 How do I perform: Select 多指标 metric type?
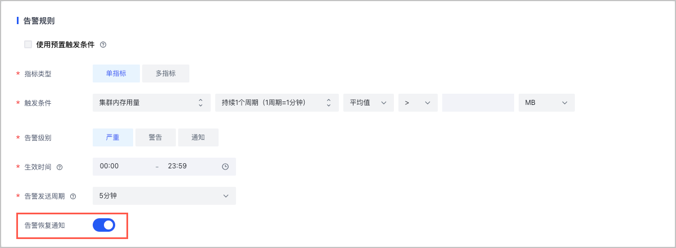click(x=165, y=74)
